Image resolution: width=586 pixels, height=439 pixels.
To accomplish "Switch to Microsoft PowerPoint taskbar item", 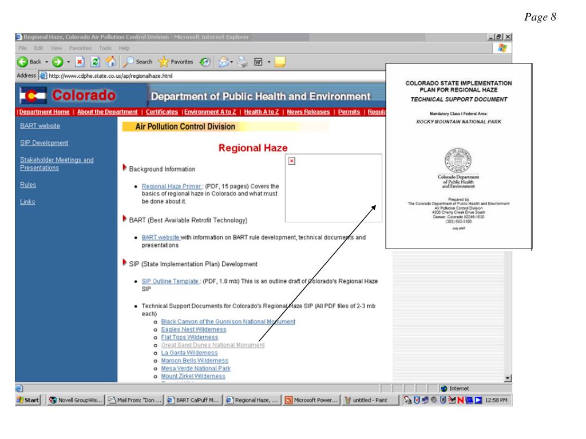I will tap(312, 400).
